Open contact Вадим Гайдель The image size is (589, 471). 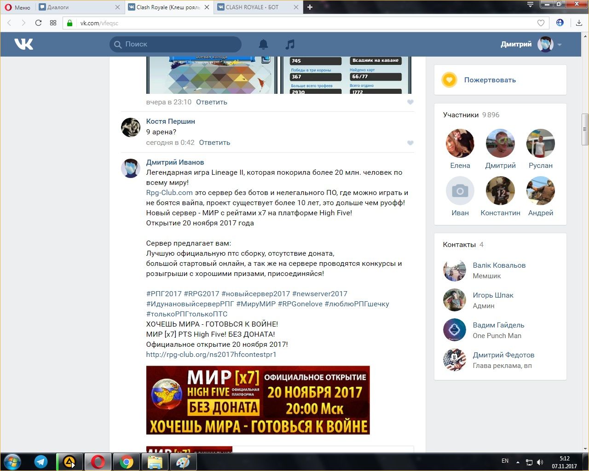pyautogui.click(x=499, y=325)
